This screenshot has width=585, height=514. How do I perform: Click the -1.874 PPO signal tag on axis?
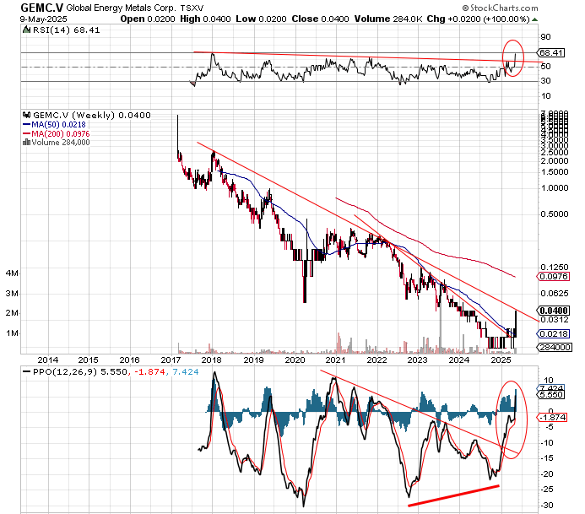pos(552,418)
